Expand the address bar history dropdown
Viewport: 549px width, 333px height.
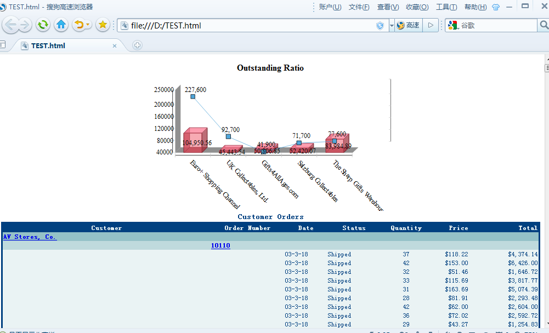(x=392, y=26)
